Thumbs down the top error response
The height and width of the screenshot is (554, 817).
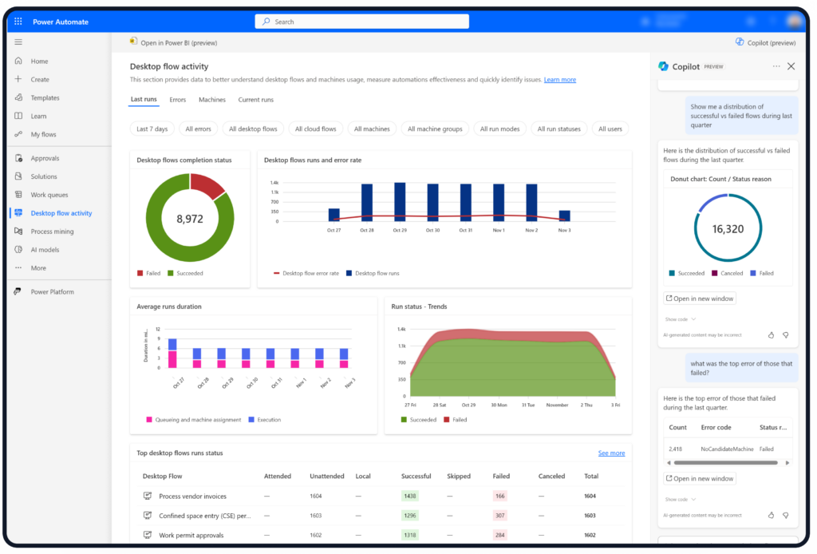point(786,515)
